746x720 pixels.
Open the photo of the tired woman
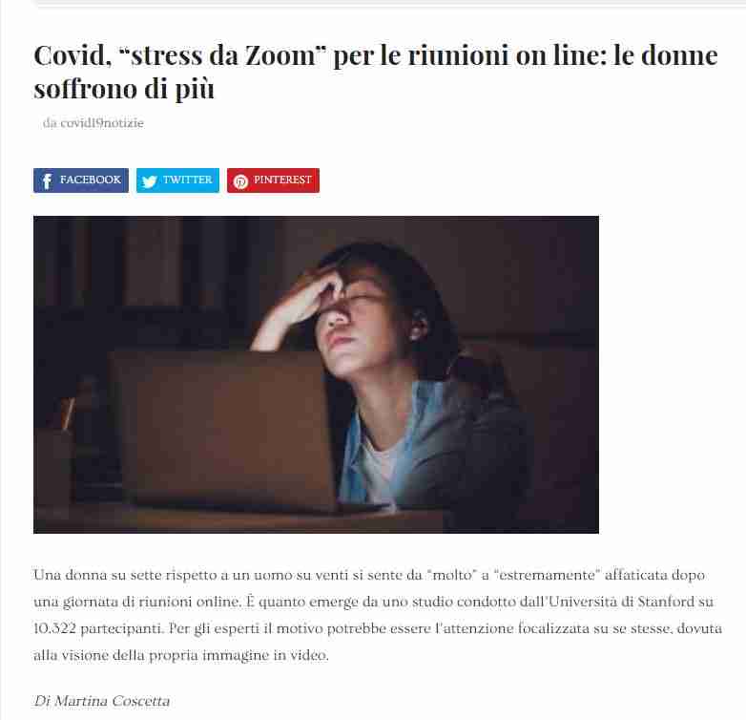pos(316,374)
